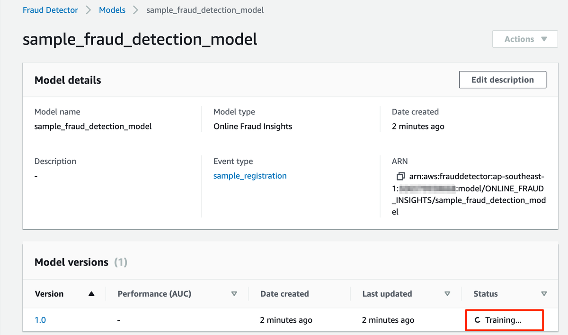Viewport: 568px width, 335px height.
Task: Open model version 1.0 link
Action: point(40,320)
